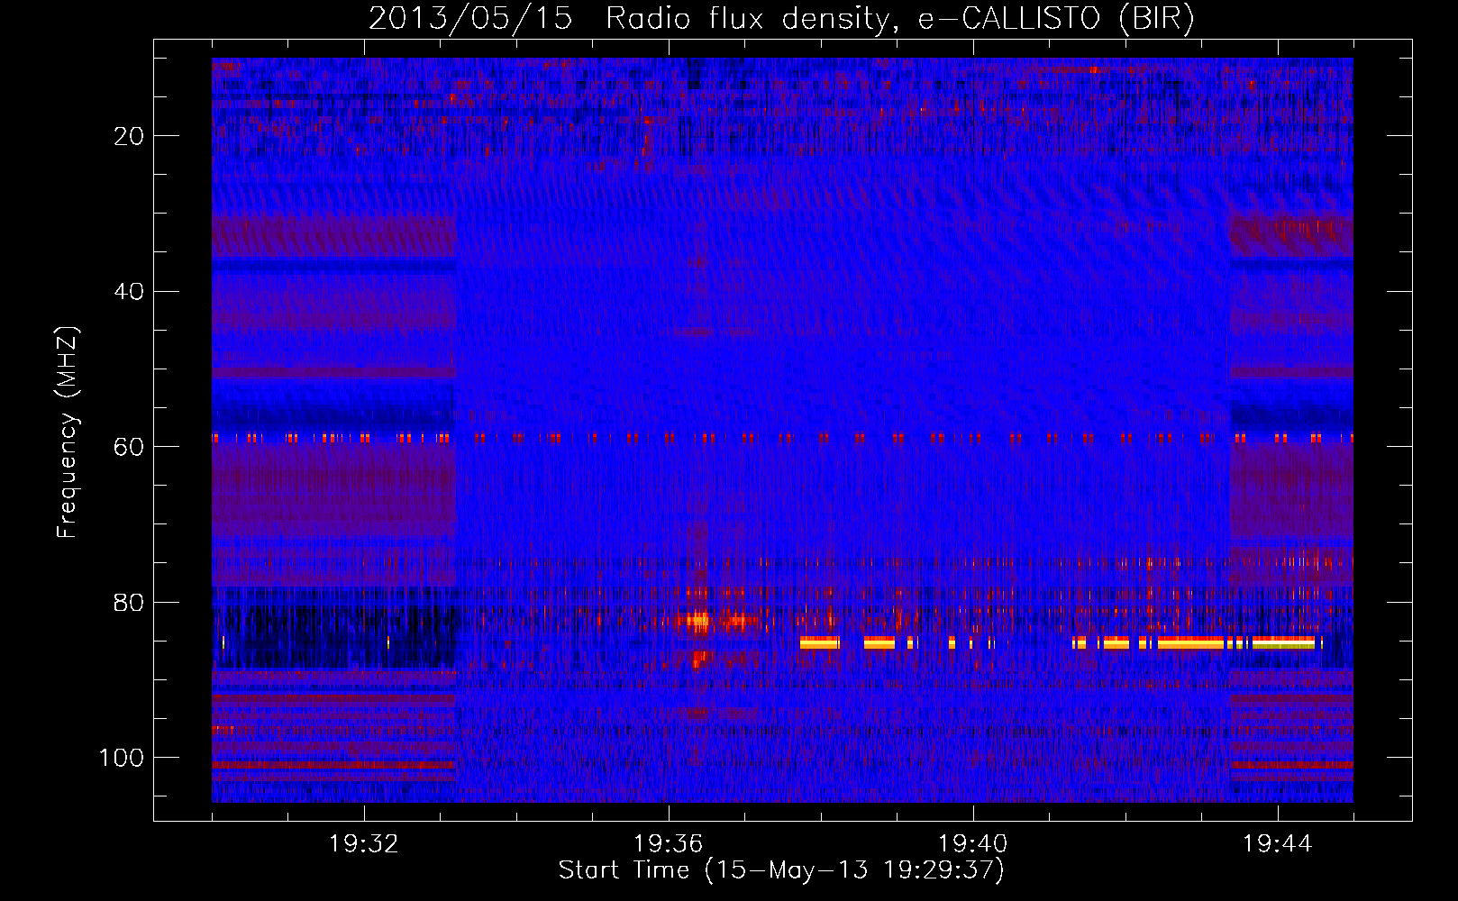This screenshot has height=901, width=1458.
Task: Select the 40 MHz frequency tick label
Action: click(130, 292)
